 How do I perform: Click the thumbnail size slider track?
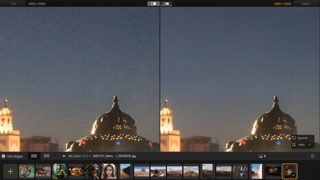tap(286, 156)
